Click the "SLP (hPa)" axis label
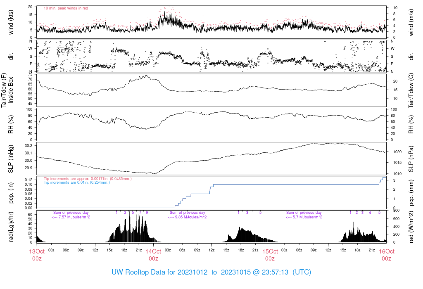The height and width of the screenshot is (289, 423). [411, 159]
